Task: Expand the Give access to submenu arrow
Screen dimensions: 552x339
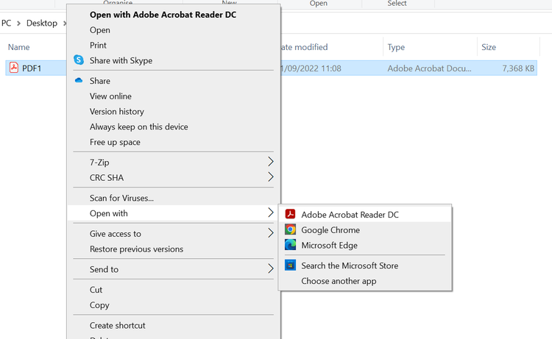Action: 270,234
